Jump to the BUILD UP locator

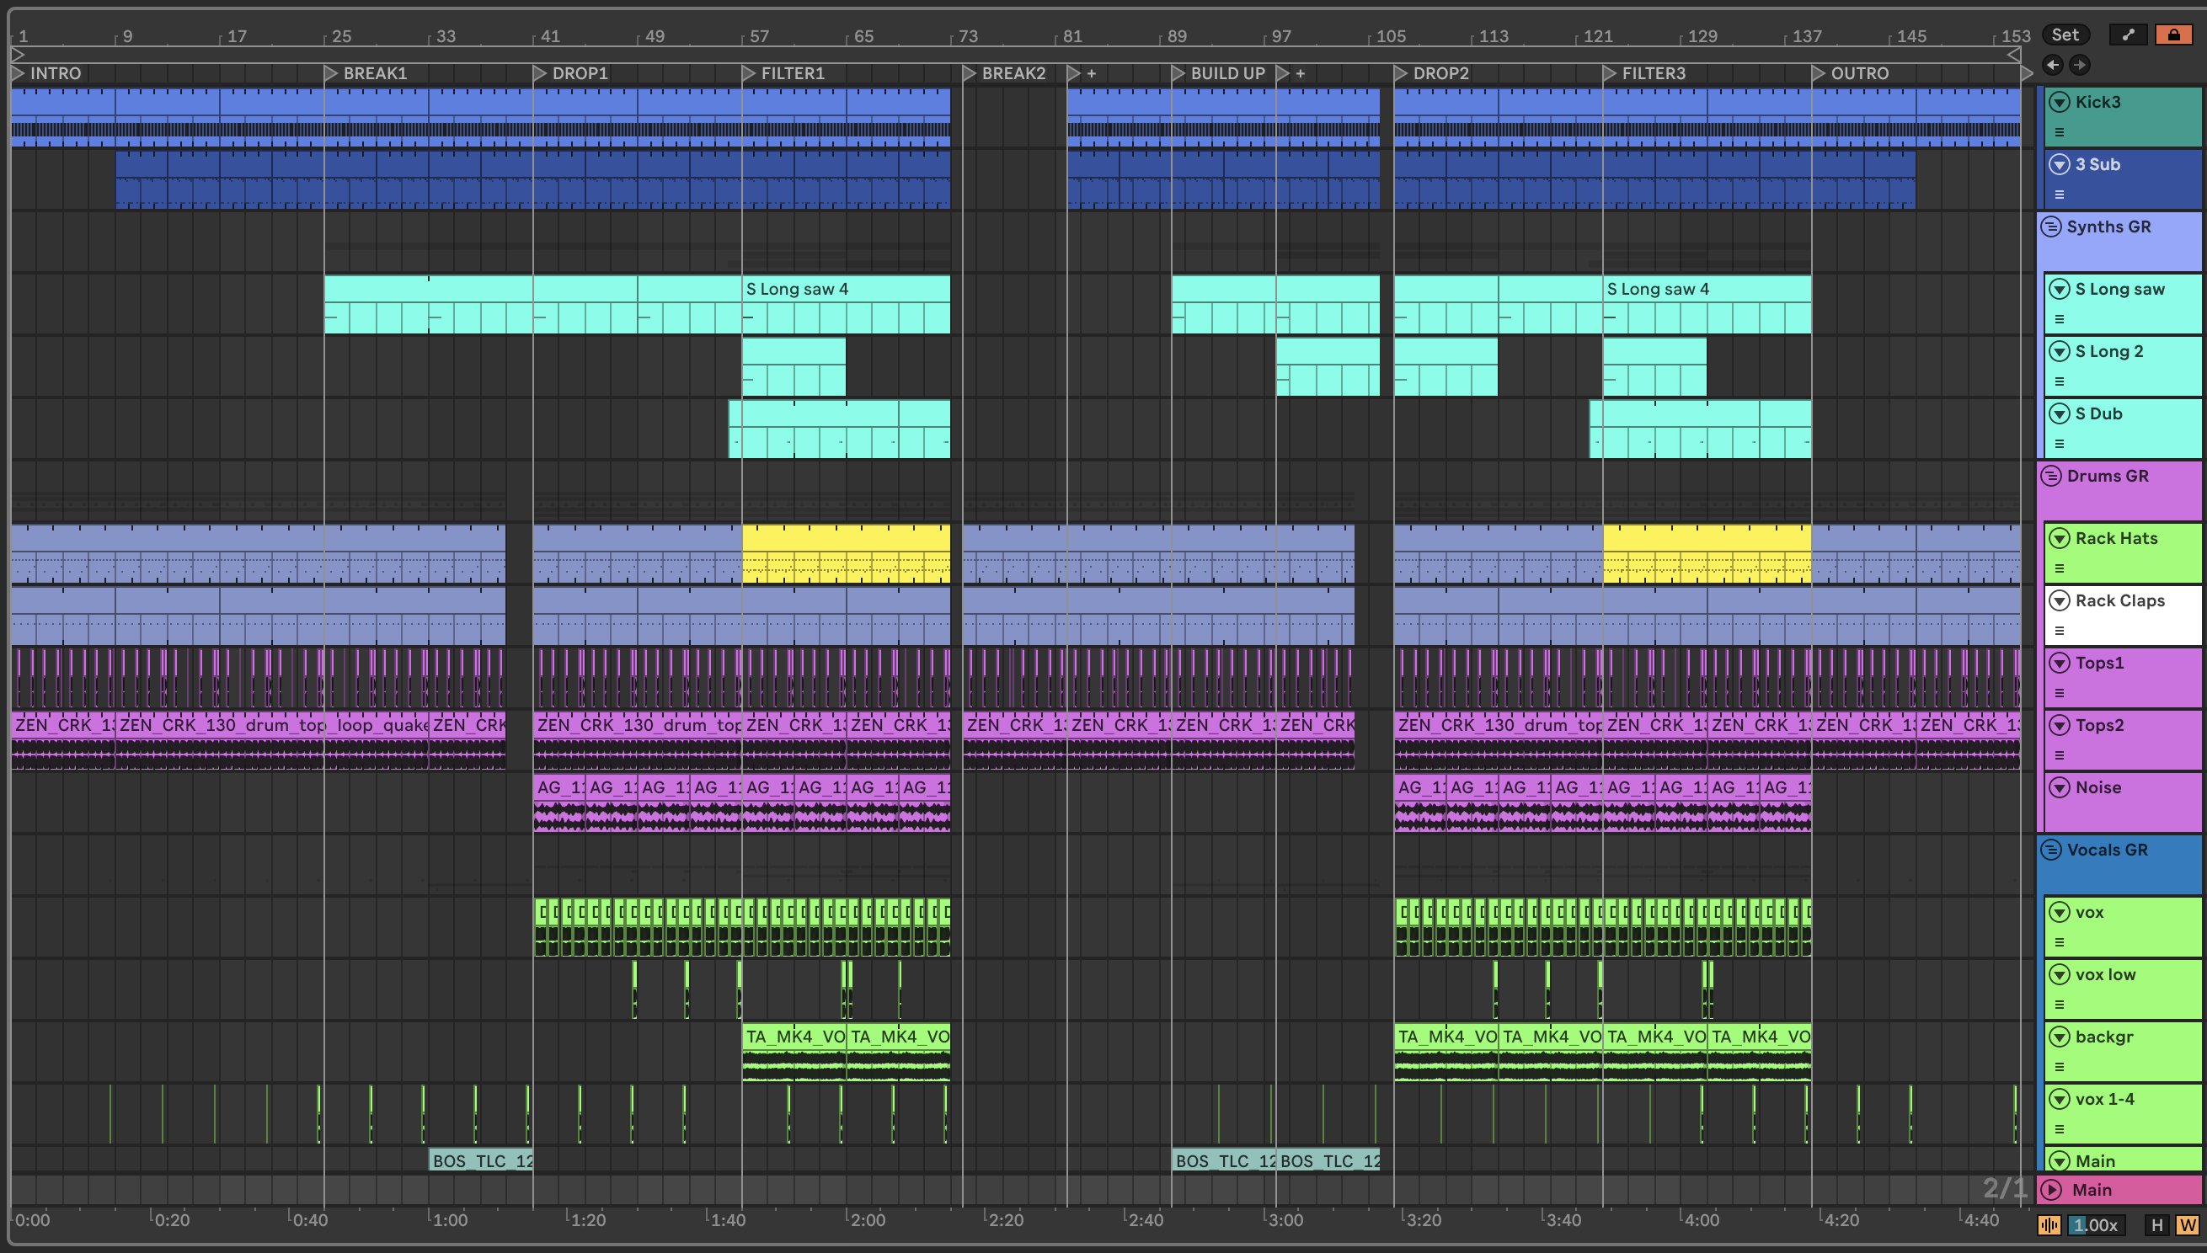pos(1178,73)
